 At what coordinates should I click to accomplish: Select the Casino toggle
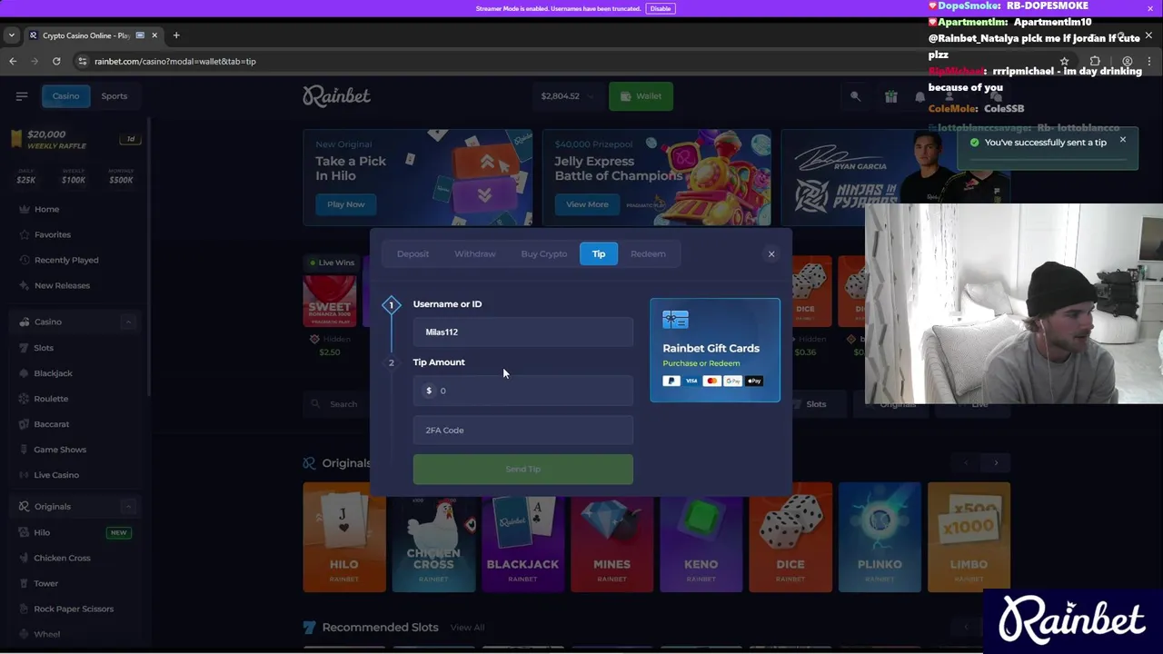[x=65, y=96]
